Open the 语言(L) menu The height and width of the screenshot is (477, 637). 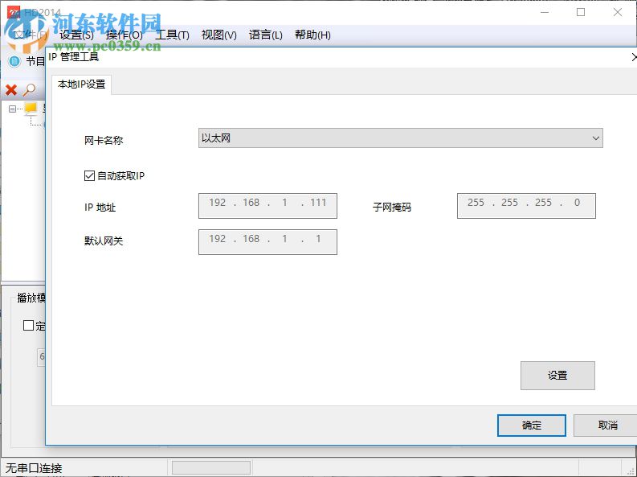(x=266, y=35)
